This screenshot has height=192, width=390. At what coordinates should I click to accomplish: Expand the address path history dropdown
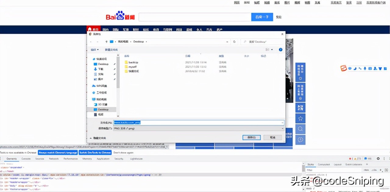(x=227, y=41)
